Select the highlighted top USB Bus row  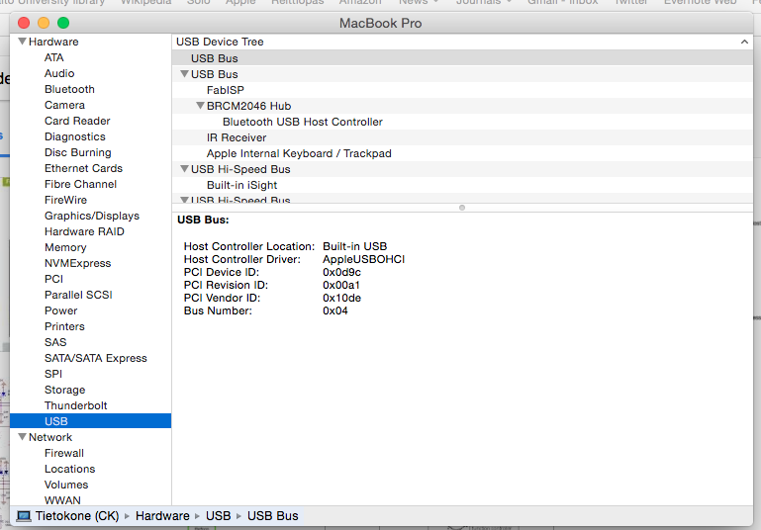coord(462,58)
